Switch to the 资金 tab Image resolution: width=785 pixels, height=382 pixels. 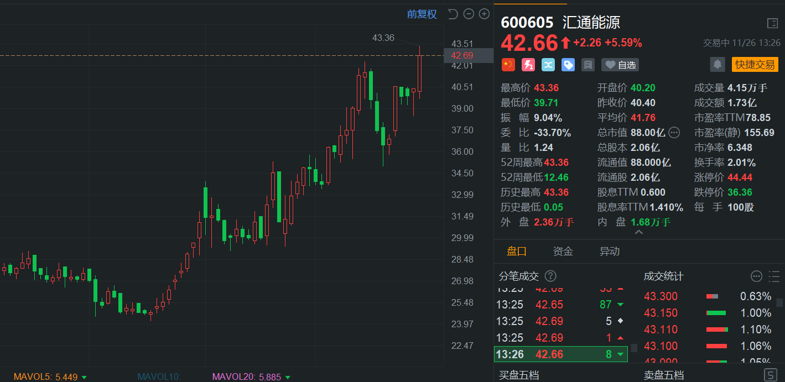tap(563, 252)
